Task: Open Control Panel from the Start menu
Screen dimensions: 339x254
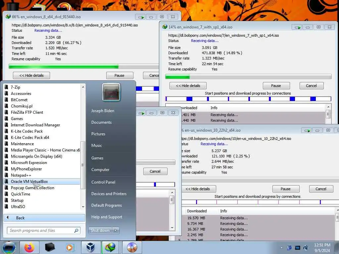Action: 103,182
